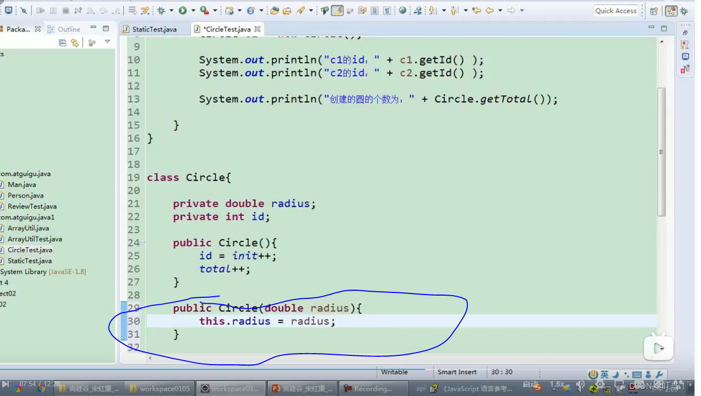Click the Debug bug icon in toolbar

coord(161,10)
